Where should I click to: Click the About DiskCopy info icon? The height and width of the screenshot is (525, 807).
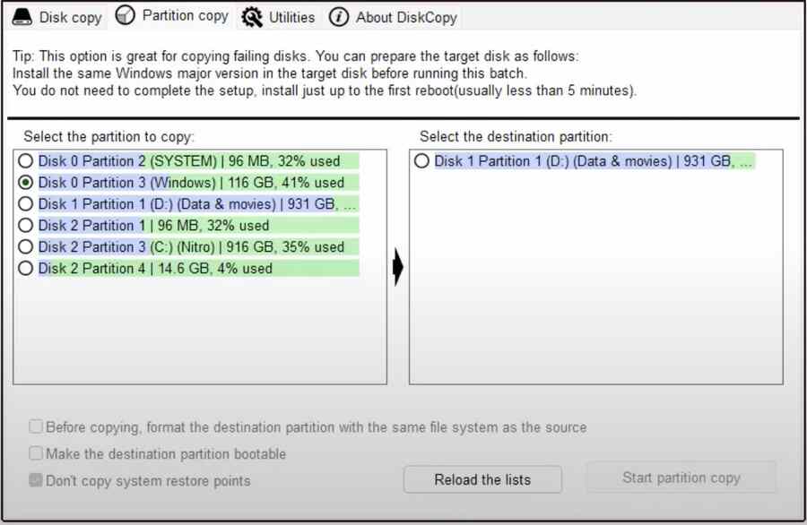(339, 17)
